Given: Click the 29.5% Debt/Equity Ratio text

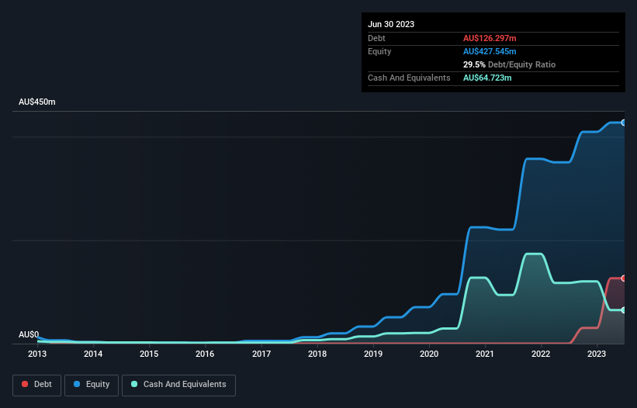Looking at the screenshot, I should point(509,64).
